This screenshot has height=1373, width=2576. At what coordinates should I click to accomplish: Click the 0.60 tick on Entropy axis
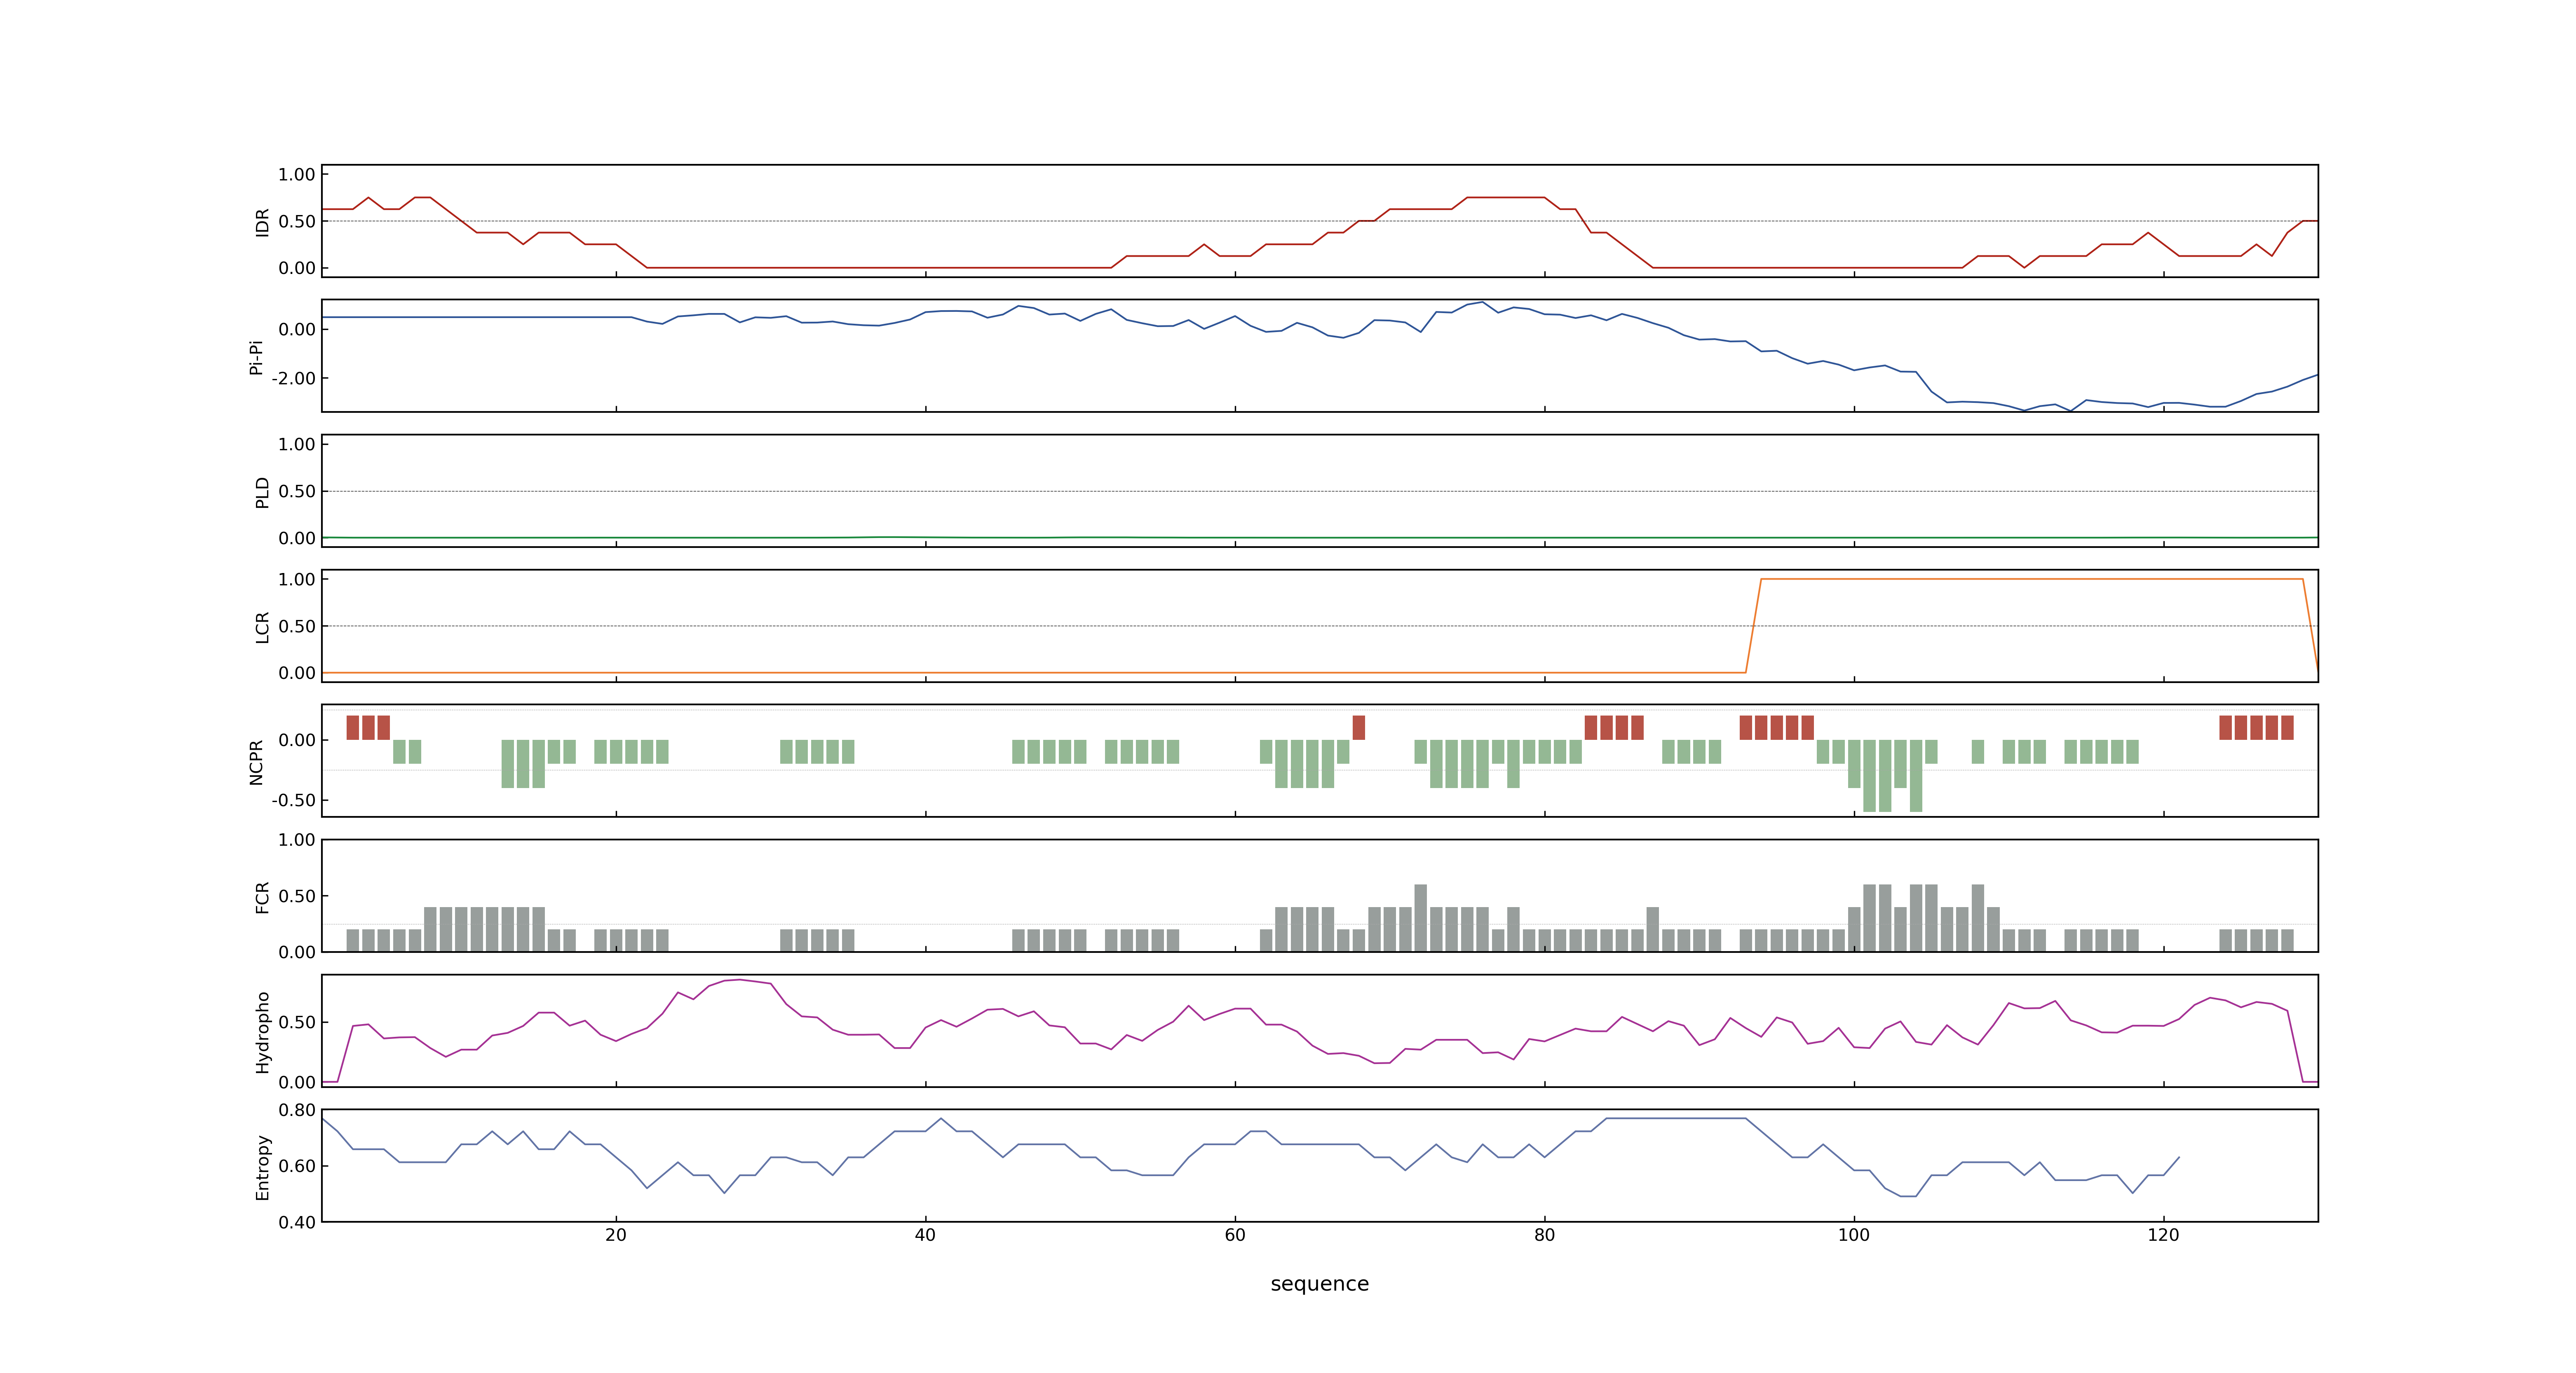coord(297,1166)
